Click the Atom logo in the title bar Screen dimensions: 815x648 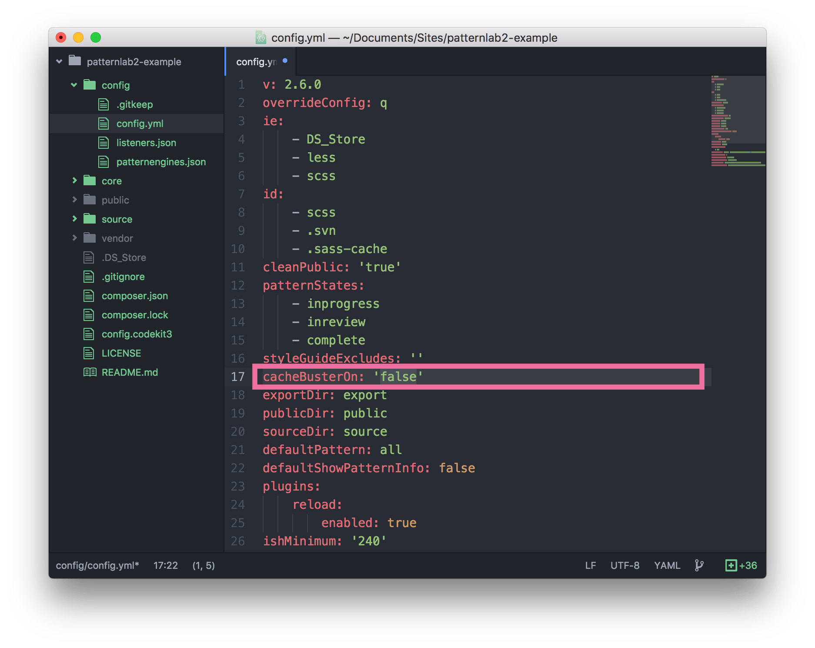click(x=261, y=38)
